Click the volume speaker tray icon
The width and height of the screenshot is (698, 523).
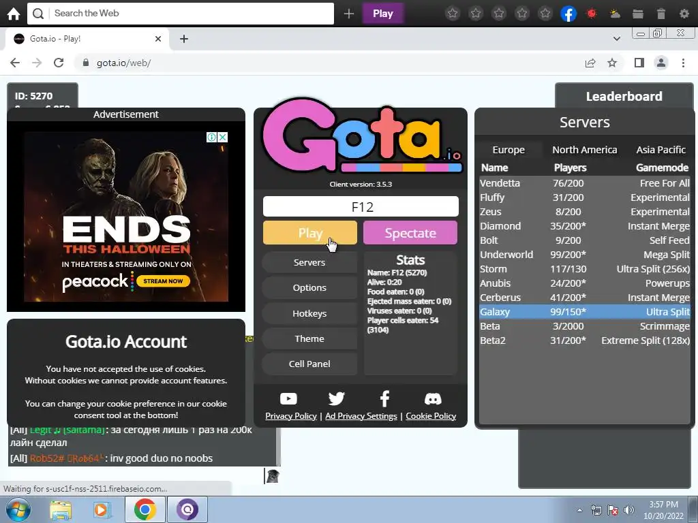click(629, 510)
